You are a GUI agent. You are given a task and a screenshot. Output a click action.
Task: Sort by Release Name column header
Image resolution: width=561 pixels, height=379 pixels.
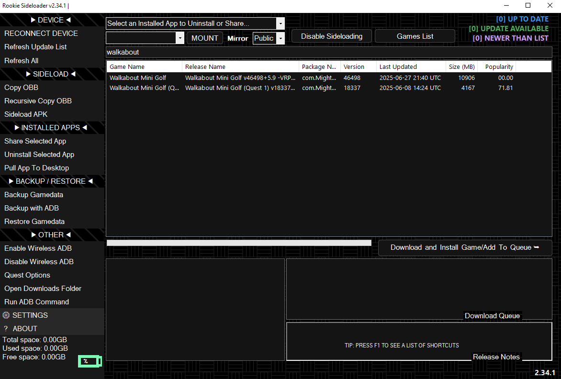click(240, 67)
